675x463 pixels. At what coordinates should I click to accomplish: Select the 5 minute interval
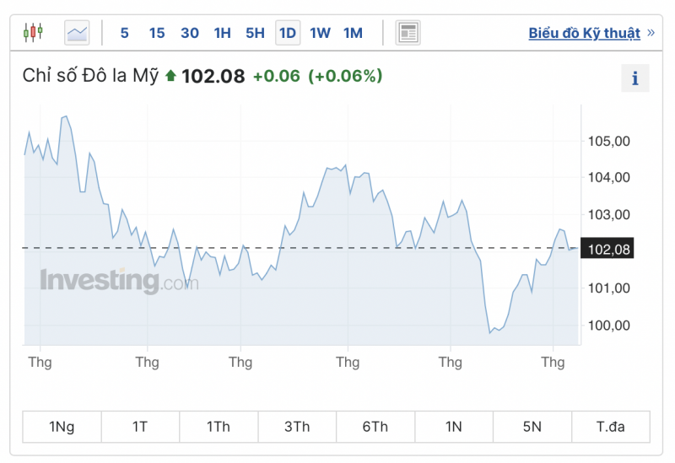pyautogui.click(x=124, y=33)
